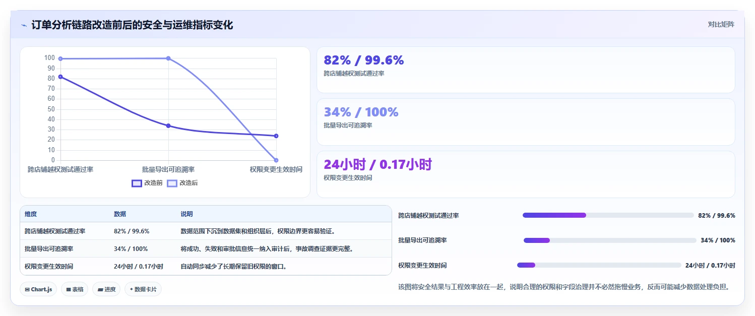Click the 权限变更生效时间 progress bar
The height and width of the screenshot is (316, 755).
599,265
